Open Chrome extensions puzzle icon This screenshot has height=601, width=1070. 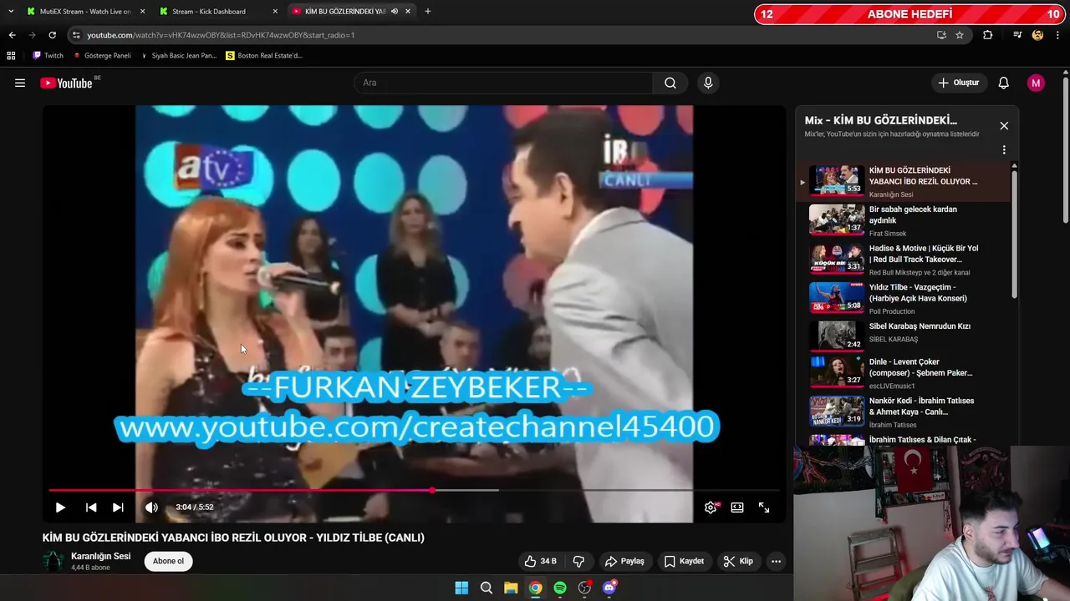tap(988, 35)
